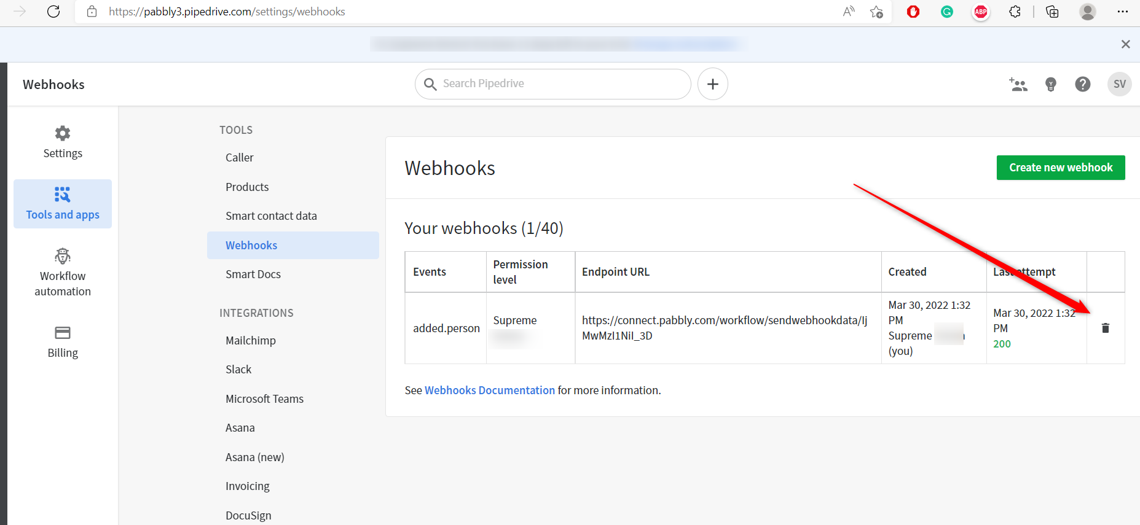The image size is (1140, 525).
Task: Open DocuSign integration
Action: pyautogui.click(x=248, y=516)
